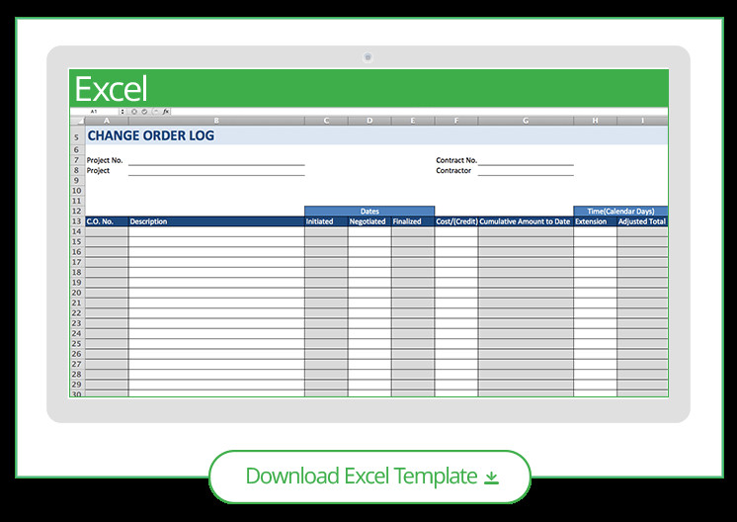The height and width of the screenshot is (522, 737).
Task: Select row 7 header
Action: pyautogui.click(x=77, y=160)
